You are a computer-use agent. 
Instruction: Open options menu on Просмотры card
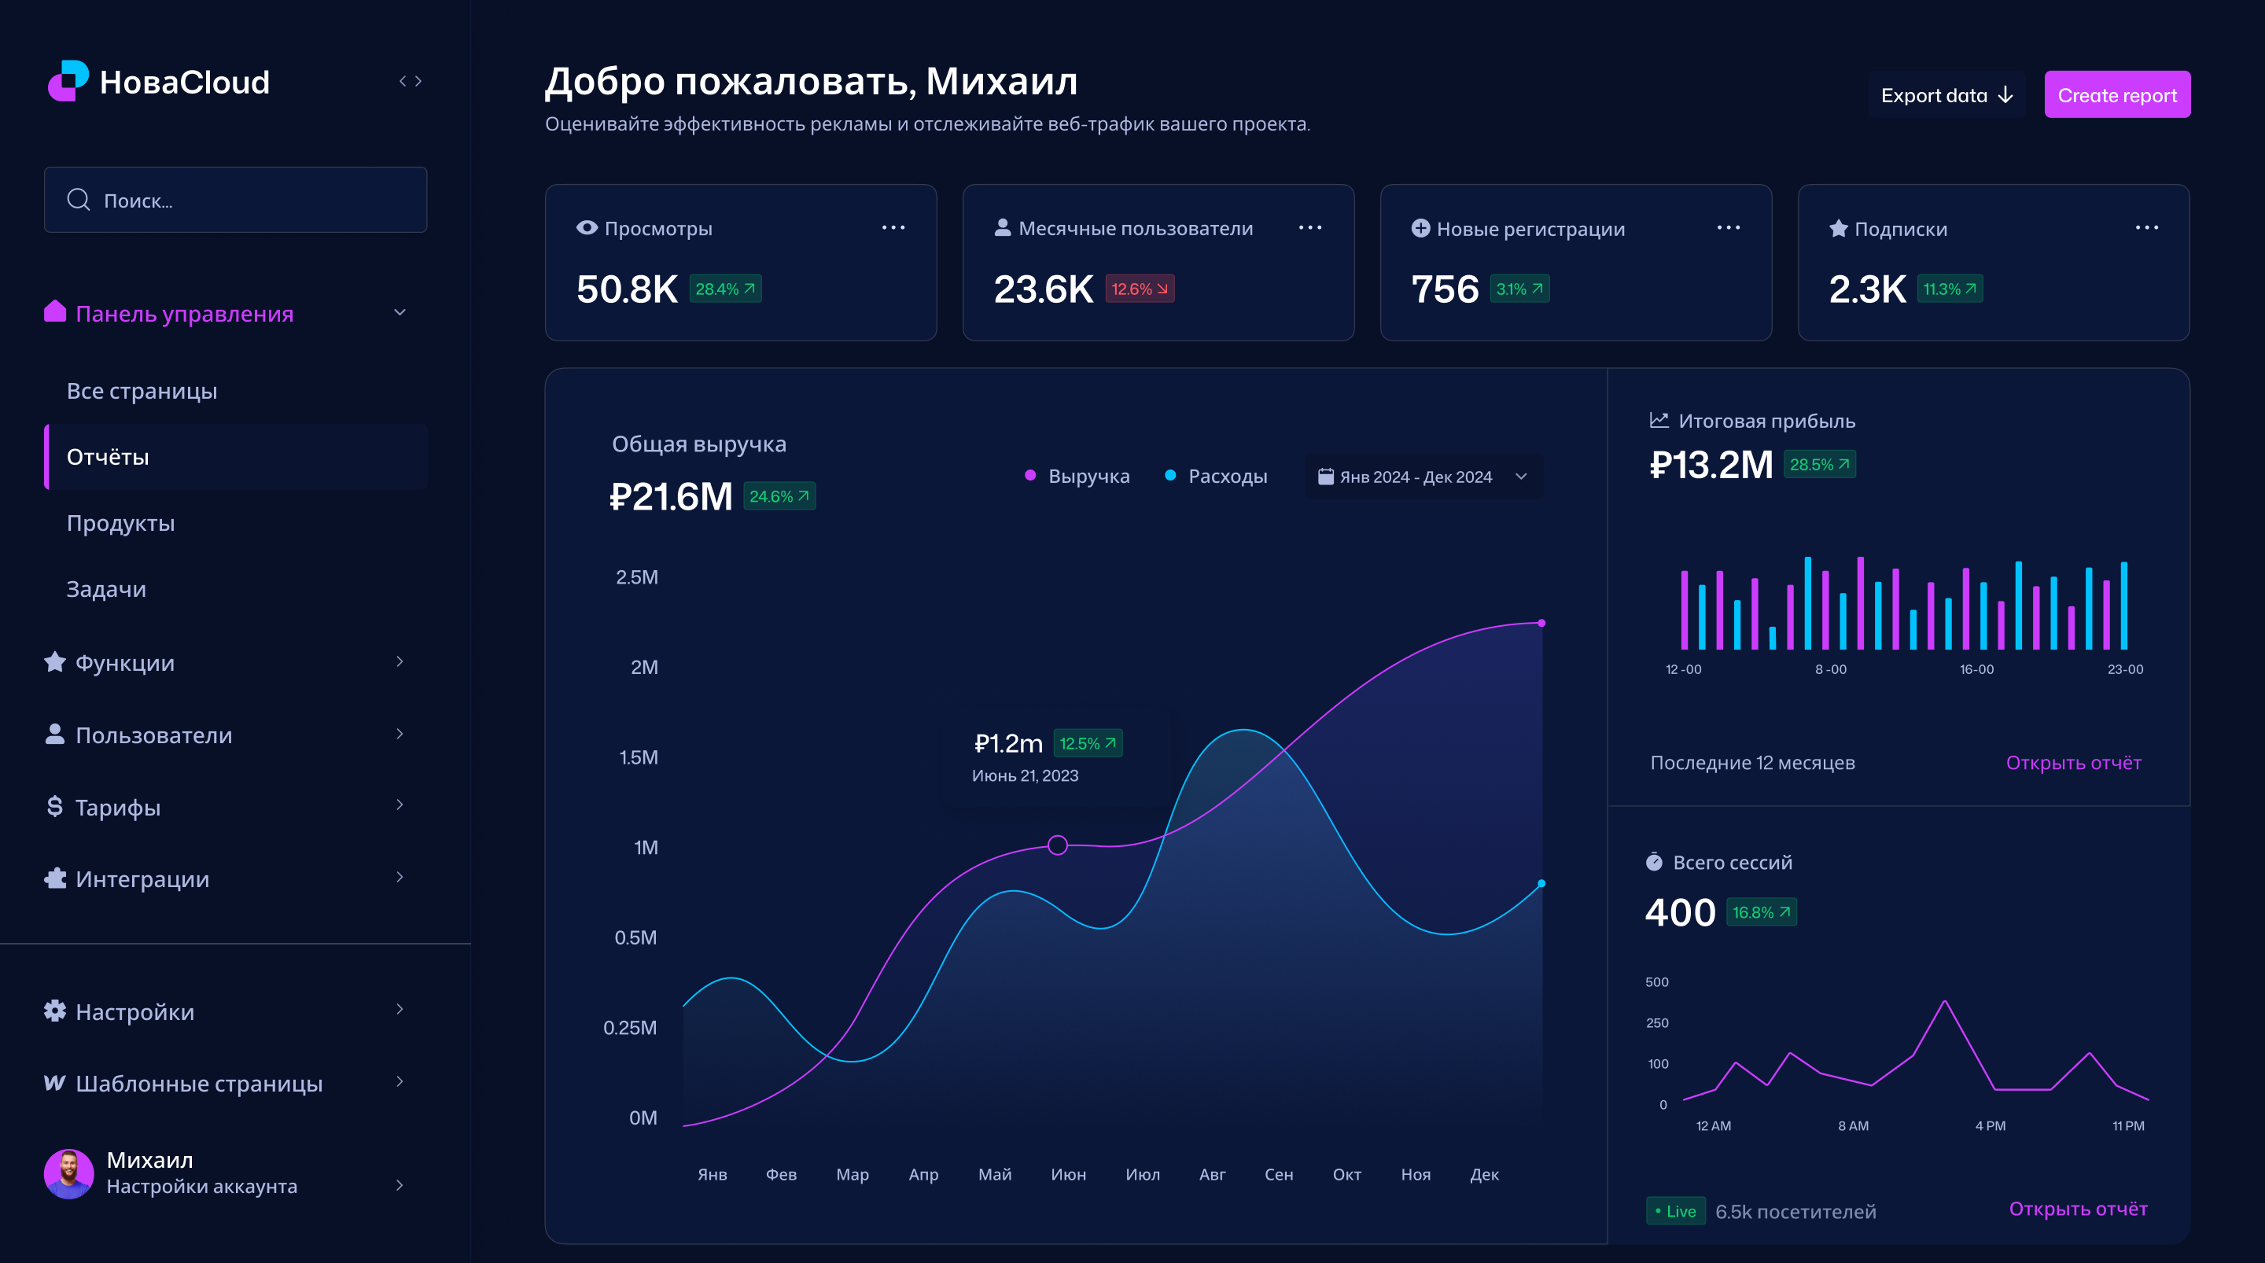[x=893, y=228]
